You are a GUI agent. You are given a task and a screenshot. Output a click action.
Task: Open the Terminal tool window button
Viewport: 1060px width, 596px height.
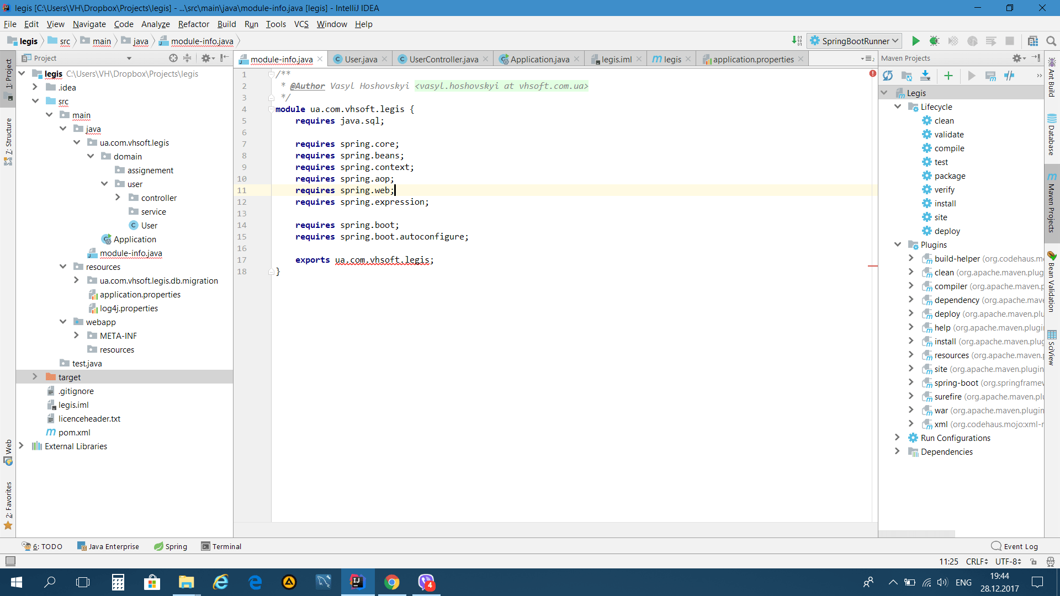tap(221, 546)
